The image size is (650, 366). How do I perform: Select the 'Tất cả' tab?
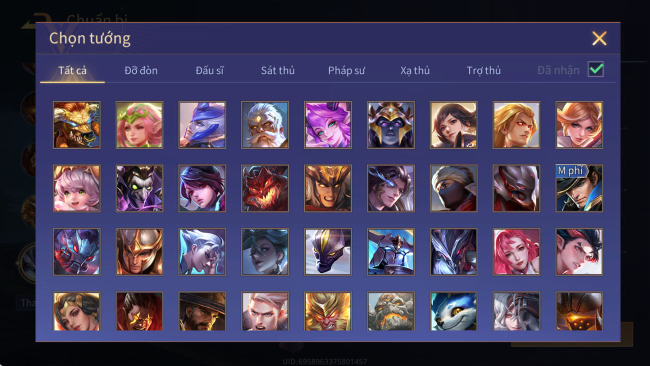tap(72, 71)
